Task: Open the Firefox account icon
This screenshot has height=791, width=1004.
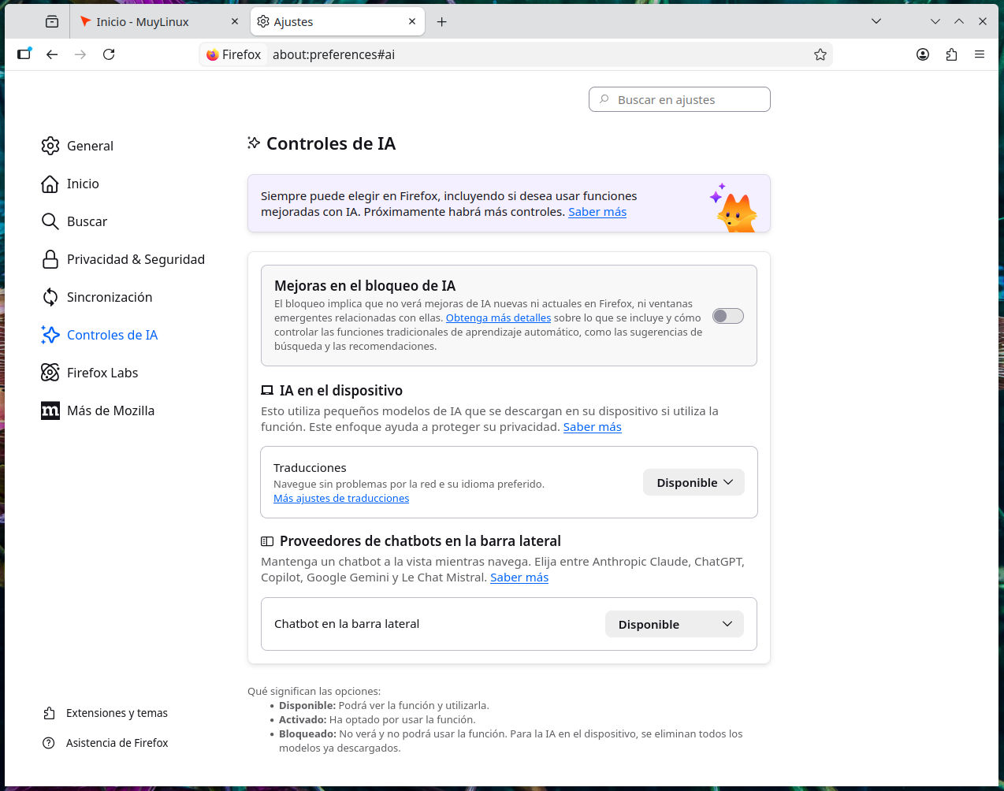Action: (923, 54)
